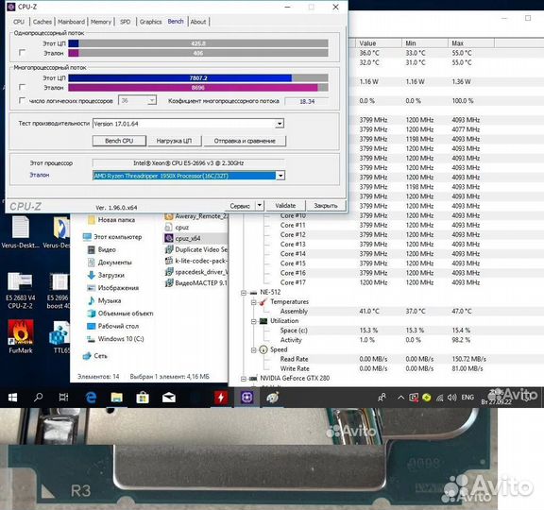Open the Mainboard tab

coord(71,22)
